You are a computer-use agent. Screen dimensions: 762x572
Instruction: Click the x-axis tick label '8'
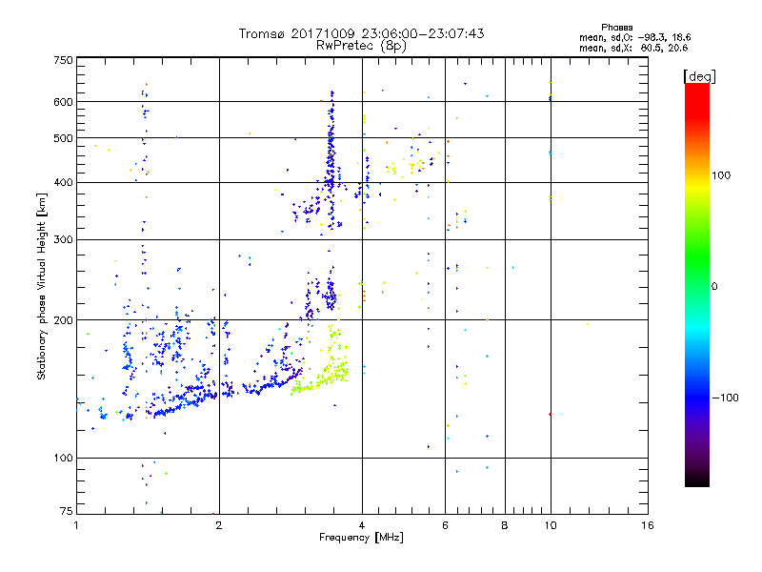coord(505,525)
